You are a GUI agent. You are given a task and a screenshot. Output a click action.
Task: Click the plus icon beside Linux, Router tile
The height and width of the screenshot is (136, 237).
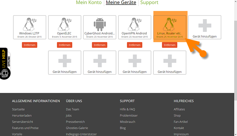tap(205, 25)
